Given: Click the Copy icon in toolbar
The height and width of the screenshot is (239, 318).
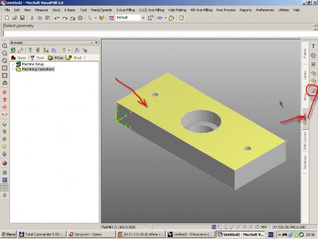Looking at the screenshot, I should point(40,18).
